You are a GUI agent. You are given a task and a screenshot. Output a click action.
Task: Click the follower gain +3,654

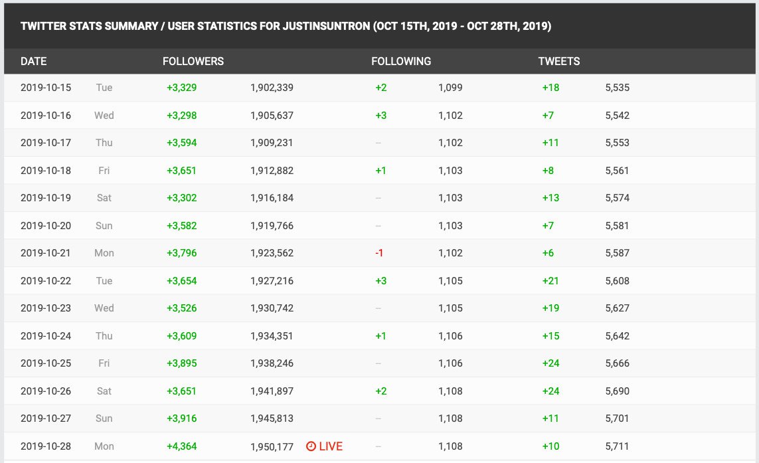(181, 281)
